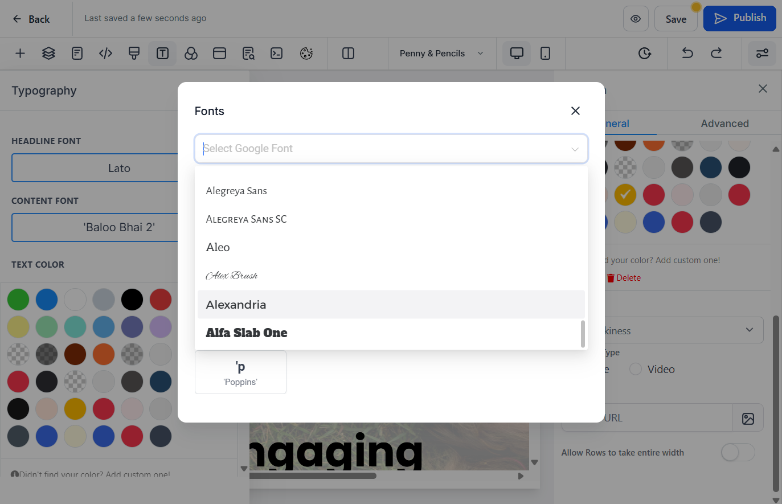Viewport: 782px width, 504px height.
Task: Choose Alexandria from font list
Action: click(391, 305)
